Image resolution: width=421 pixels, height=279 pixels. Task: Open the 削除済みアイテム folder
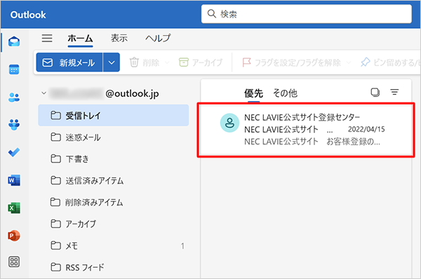point(113,202)
